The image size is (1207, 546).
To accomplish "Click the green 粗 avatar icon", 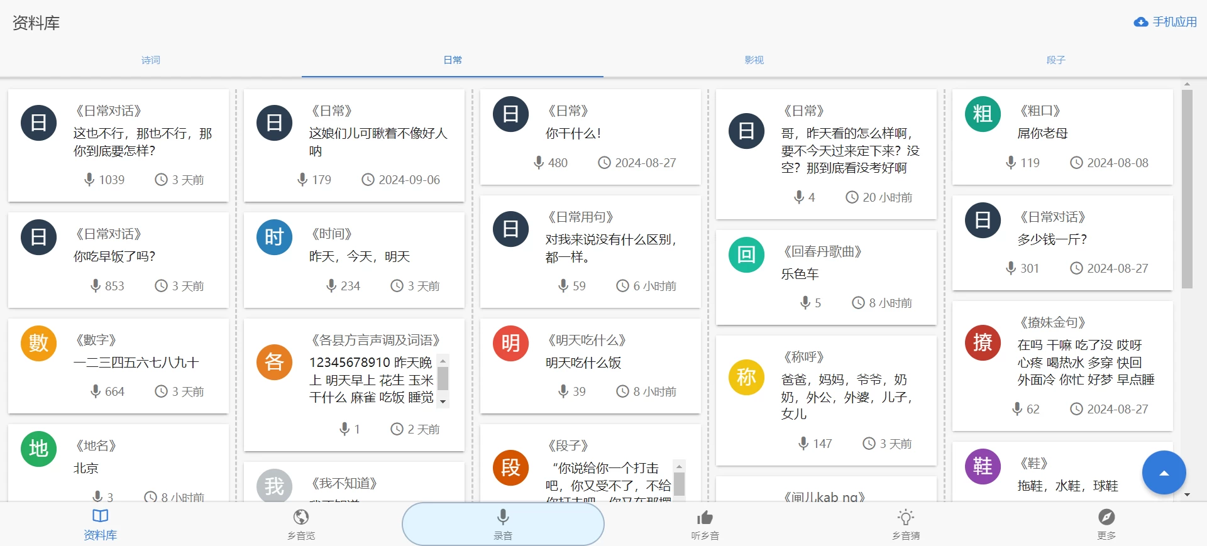I will [983, 114].
